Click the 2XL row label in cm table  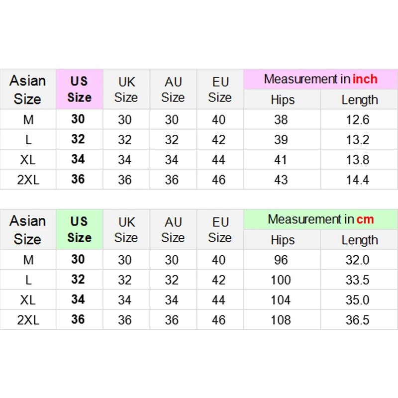click(28, 320)
